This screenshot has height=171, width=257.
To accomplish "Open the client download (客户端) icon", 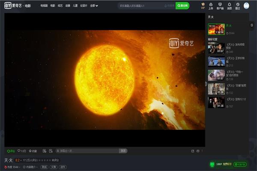I will 220,6.
